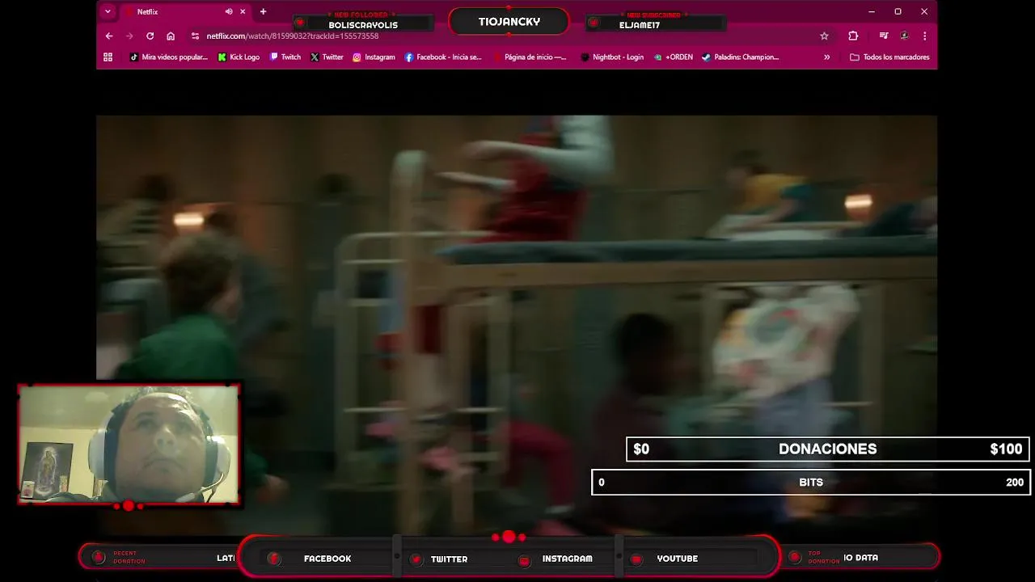
Task: Click the BITS goal bar
Action: click(x=811, y=483)
